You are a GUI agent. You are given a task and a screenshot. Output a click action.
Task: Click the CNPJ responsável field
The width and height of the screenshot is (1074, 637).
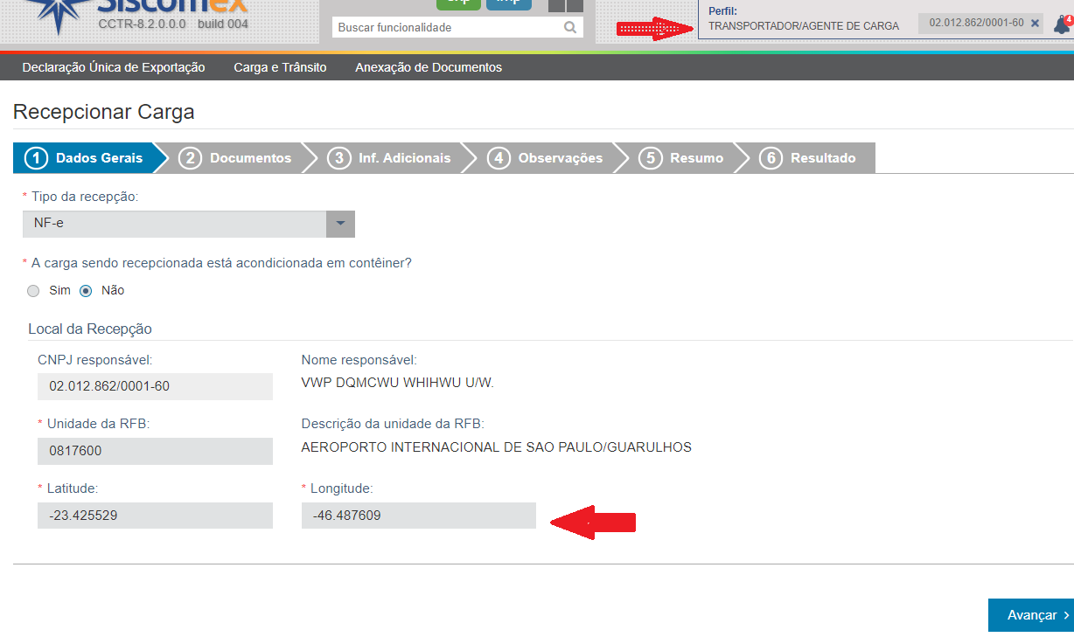pyautogui.click(x=155, y=386)
